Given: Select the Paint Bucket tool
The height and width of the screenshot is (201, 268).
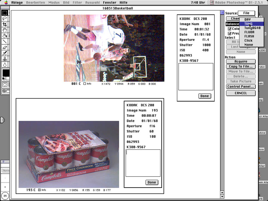Looking at the screenshot, I should pyautogui.click(x=5, y=36).
